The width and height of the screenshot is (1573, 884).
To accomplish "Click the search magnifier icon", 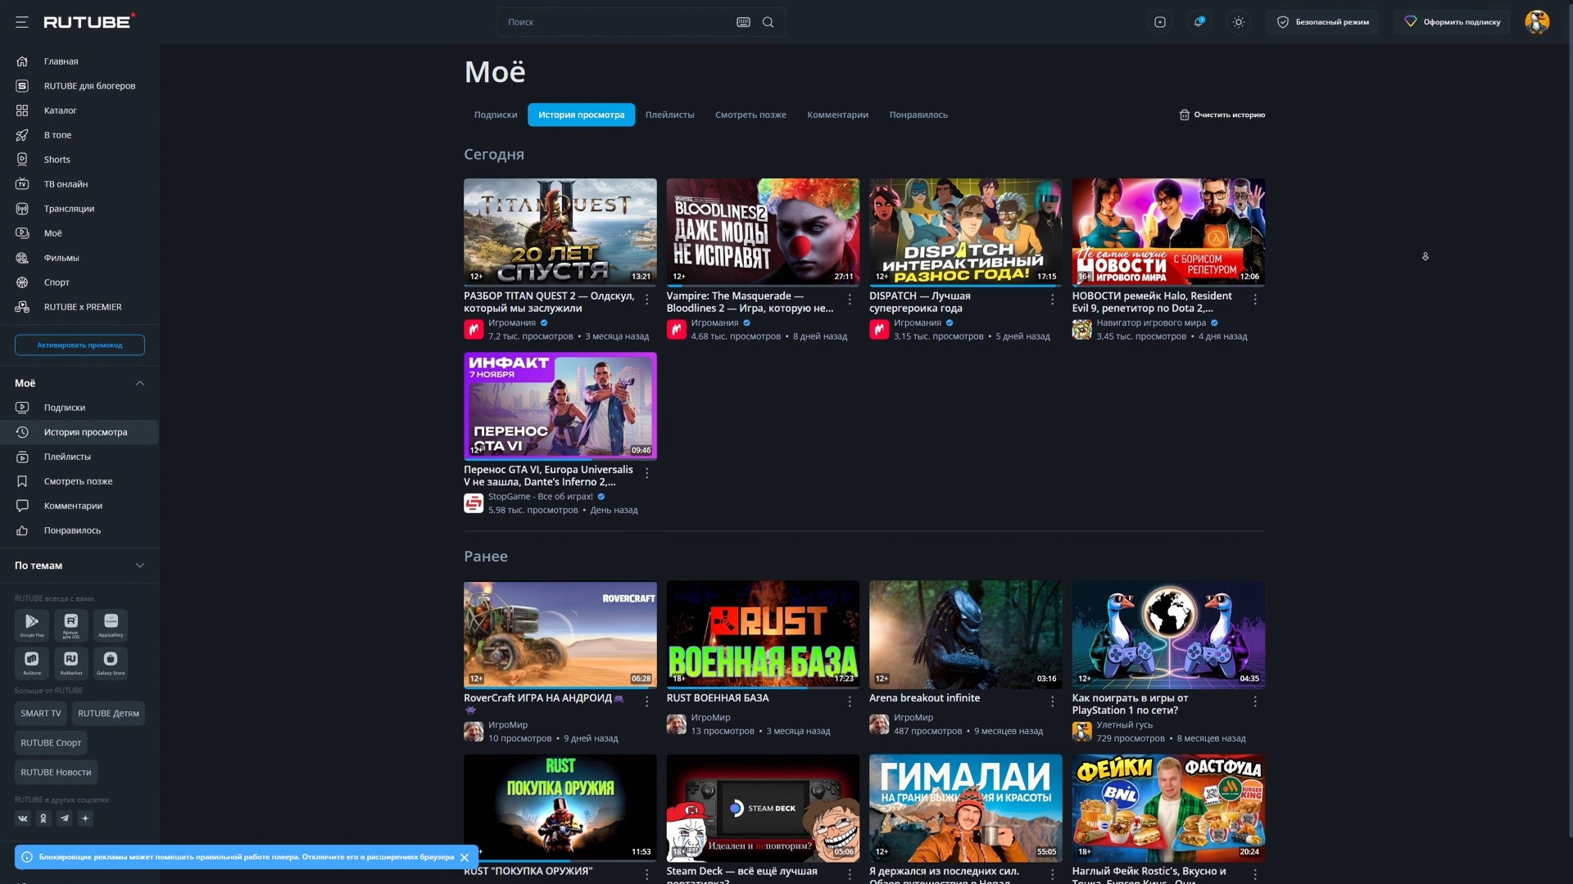I will click(x=768, y=22).
